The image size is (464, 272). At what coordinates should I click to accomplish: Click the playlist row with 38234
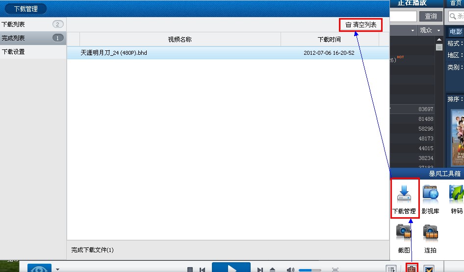coord(412,158)
